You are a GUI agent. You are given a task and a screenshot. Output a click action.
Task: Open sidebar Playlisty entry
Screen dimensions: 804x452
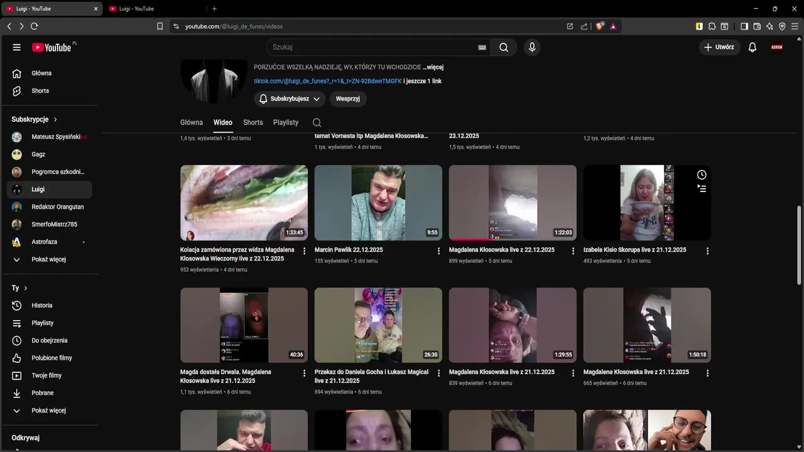pyautogui.click(x=49, y=323)
